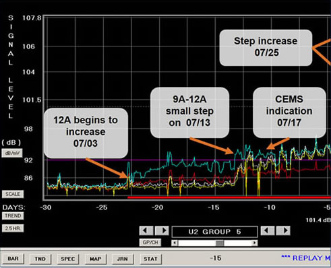Click the -30 days axis label
The image size is (331, 268).
tap(46, 207)
